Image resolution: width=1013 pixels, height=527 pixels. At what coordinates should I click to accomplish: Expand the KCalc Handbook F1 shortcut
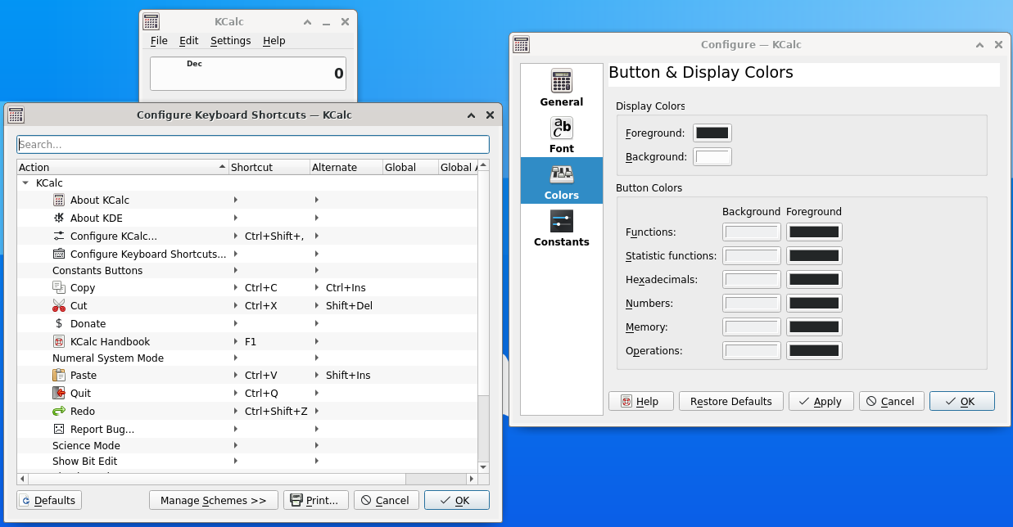235,341
